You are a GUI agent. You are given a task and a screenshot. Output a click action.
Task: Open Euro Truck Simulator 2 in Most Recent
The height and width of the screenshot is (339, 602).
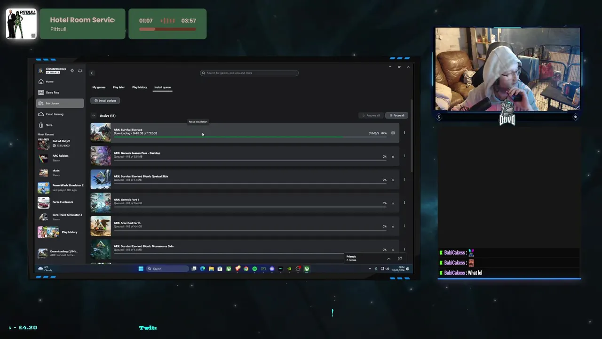click(x=60, y=217)
